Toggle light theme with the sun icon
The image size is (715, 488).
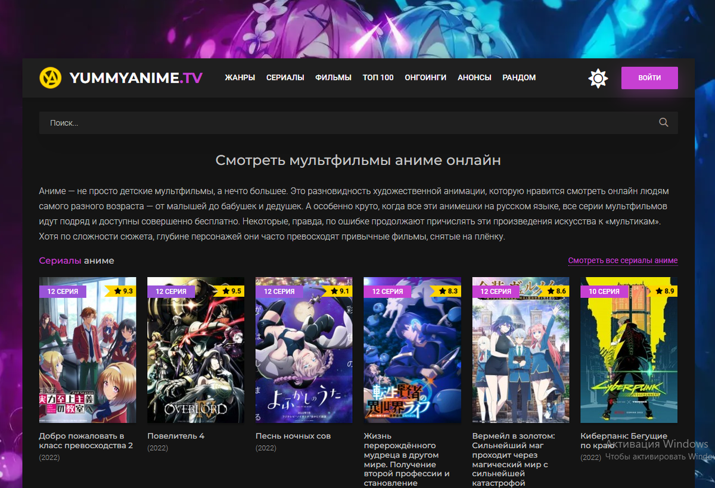[x=598, y=78]
